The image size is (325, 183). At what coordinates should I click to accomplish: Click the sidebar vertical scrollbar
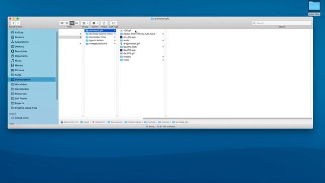(57, 66)
